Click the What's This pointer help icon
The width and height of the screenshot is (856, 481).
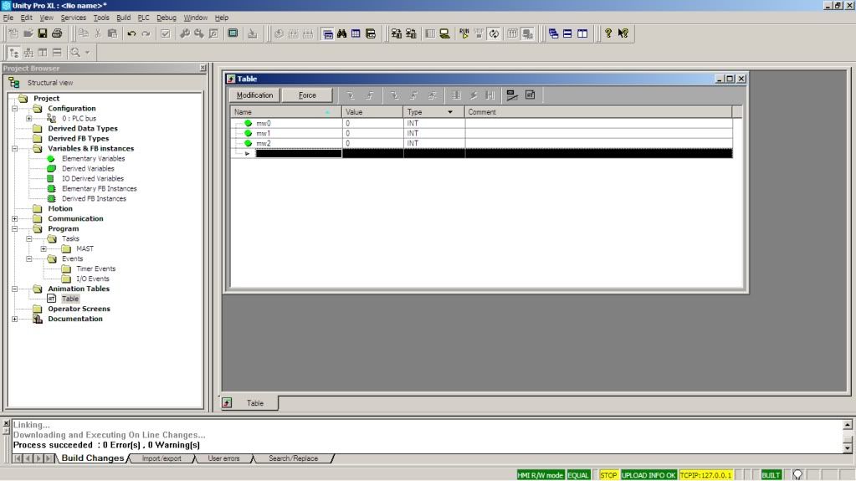coord(623,33)
